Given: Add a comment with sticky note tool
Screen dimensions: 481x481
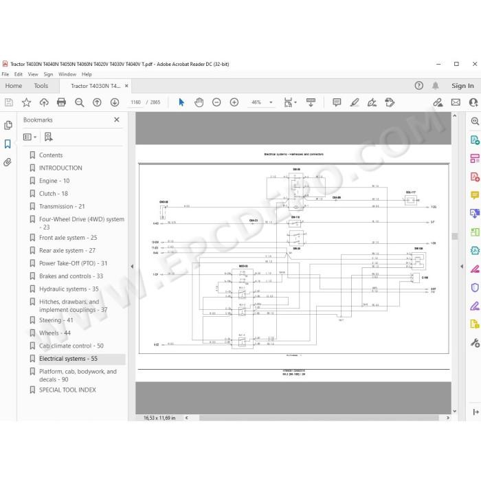Looking at the screenshot, I should 337,102.
